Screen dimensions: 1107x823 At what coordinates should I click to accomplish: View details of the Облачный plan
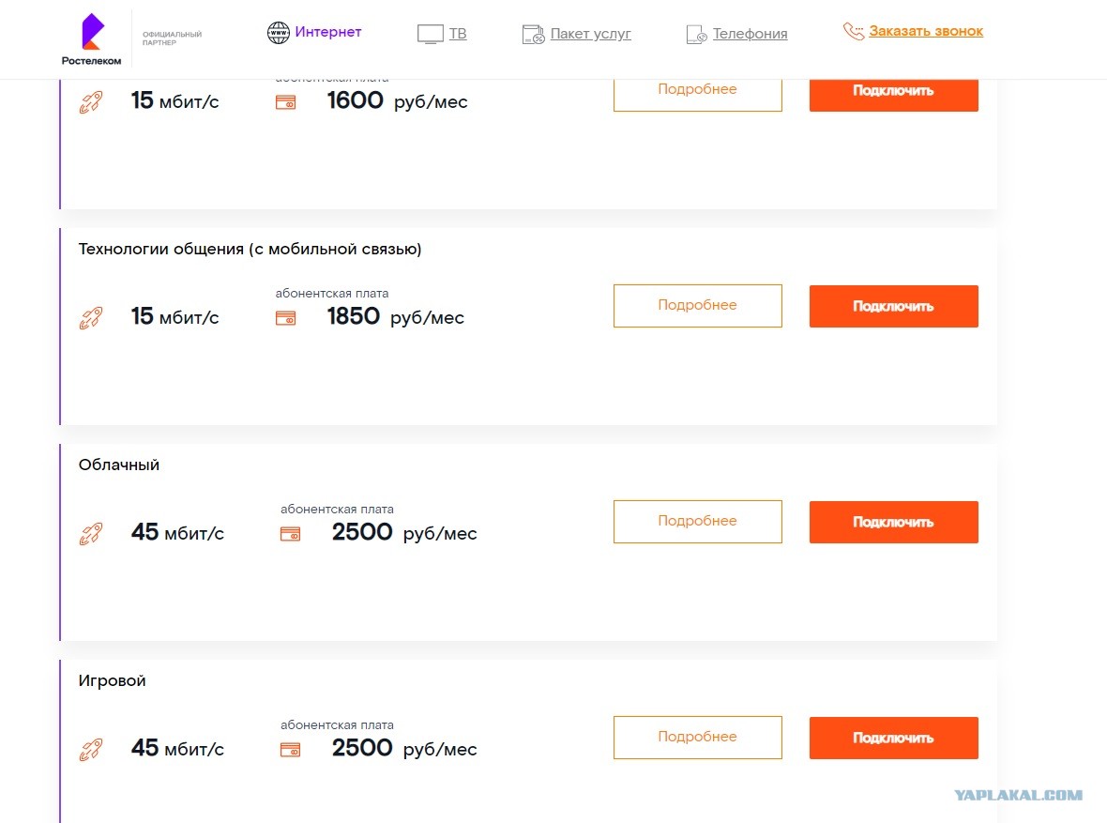point(698,522)
